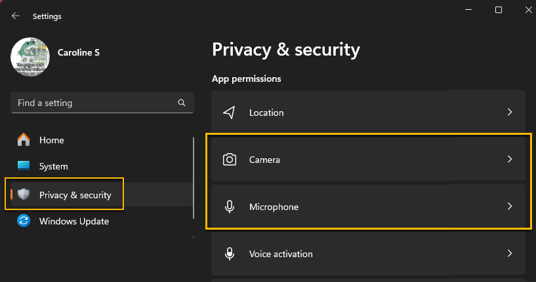Screen dimensions: 536x282
Task: Open Camera app permissions
Action: (x=368, y=159)
